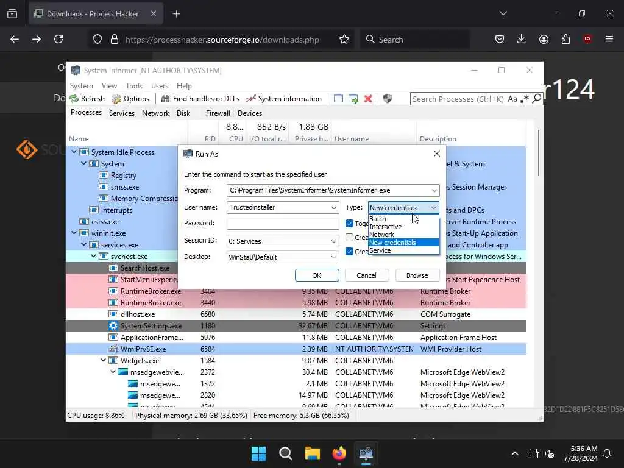This screenshot has width=624, height=468.
Task: Open Find handles or DLLs
Action: pos(200,99)
